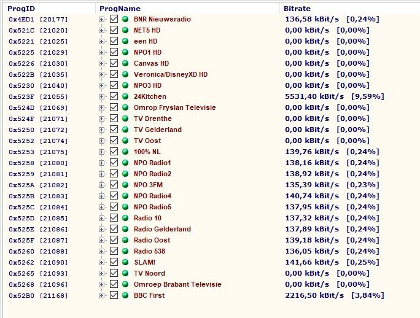Click the green status icon for SLAM!
Image resolution: width=420 pixels, height=318 pixels.
[x=125, y=262]
